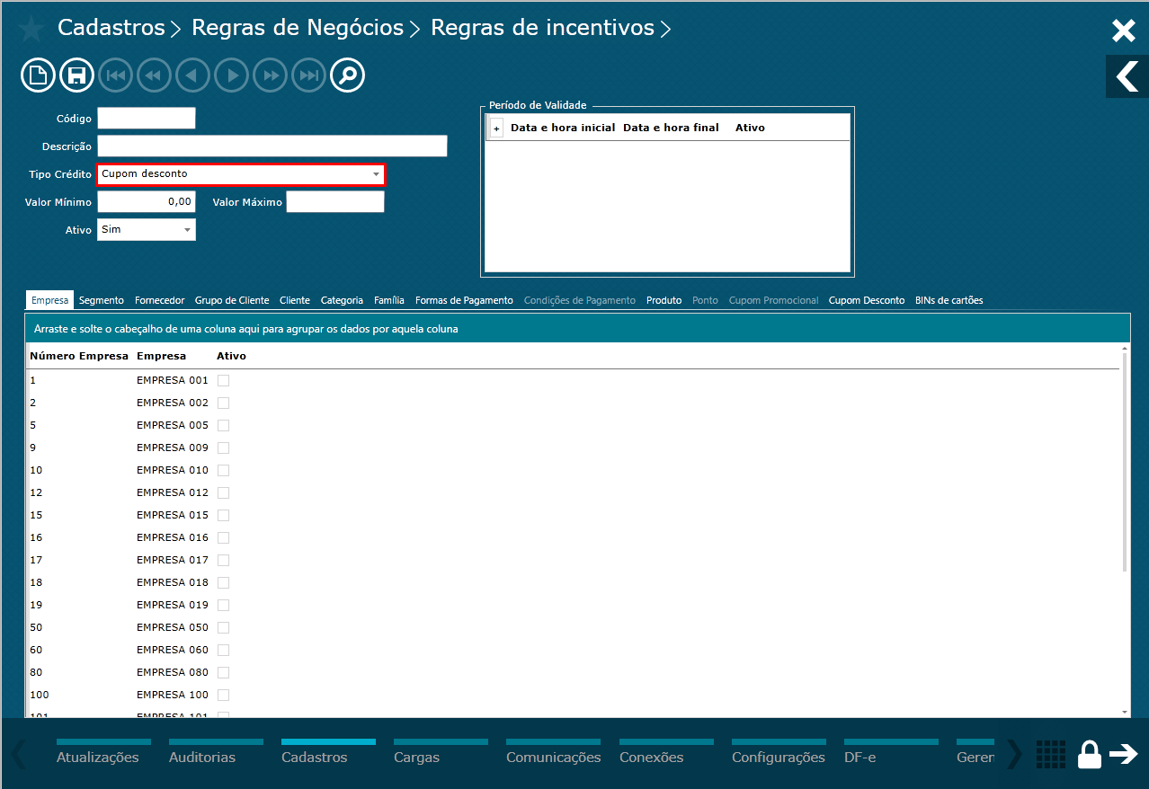Click the exit arrow icon in bottom bar
The height and width of the screenshot is (789, 1149).
tap(1124, 754)
